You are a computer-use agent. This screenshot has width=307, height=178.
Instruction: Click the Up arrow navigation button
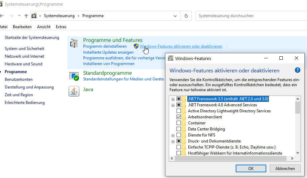pyautogui.click(x=26, y=16)
